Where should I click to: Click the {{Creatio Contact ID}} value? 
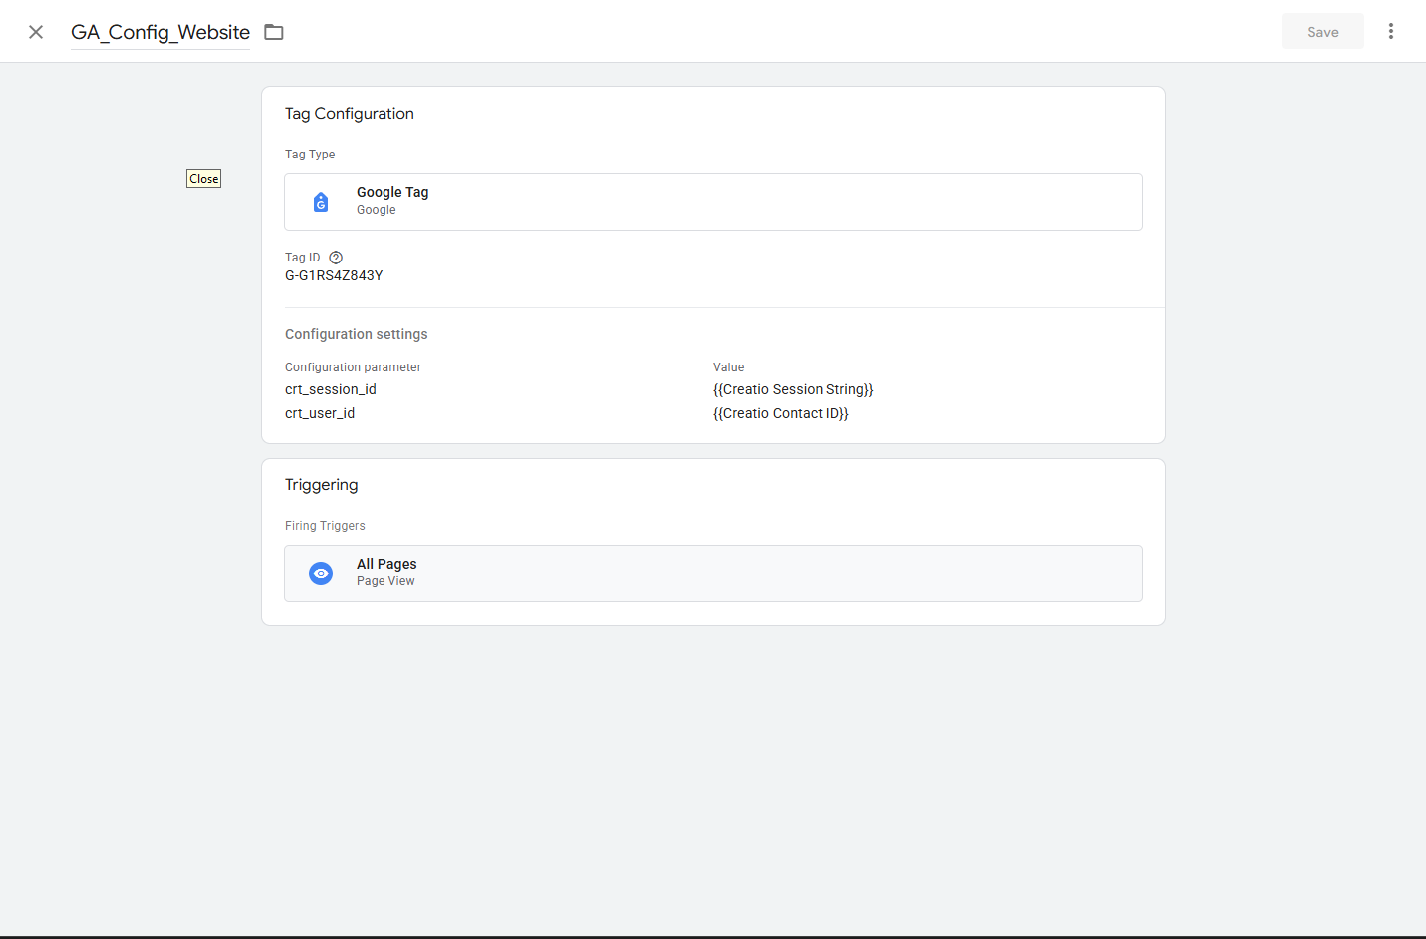click(781, 413)
